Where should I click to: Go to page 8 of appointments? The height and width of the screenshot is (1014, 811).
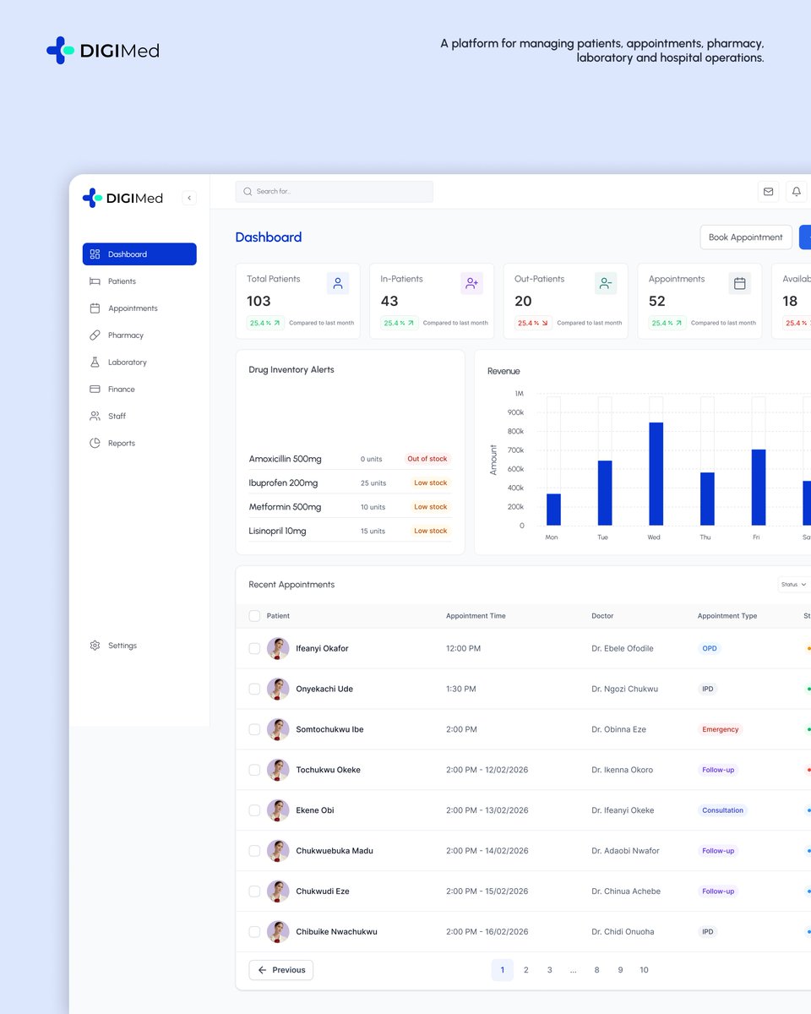(x=596, y=970)
